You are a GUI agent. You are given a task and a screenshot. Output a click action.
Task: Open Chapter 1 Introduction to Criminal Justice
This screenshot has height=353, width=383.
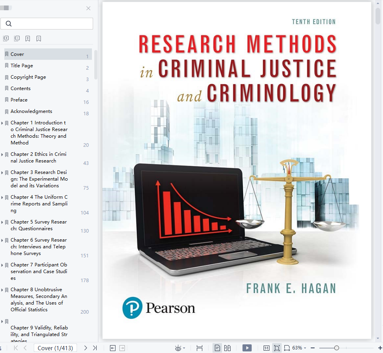coord(39,133)
